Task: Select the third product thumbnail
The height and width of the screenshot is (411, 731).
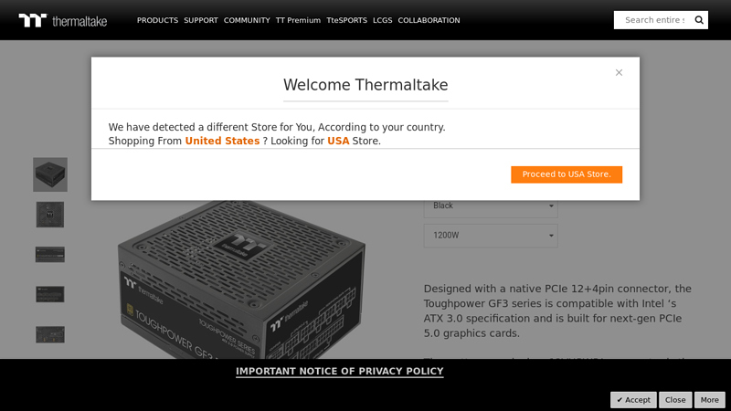Action: pos(50,255)
